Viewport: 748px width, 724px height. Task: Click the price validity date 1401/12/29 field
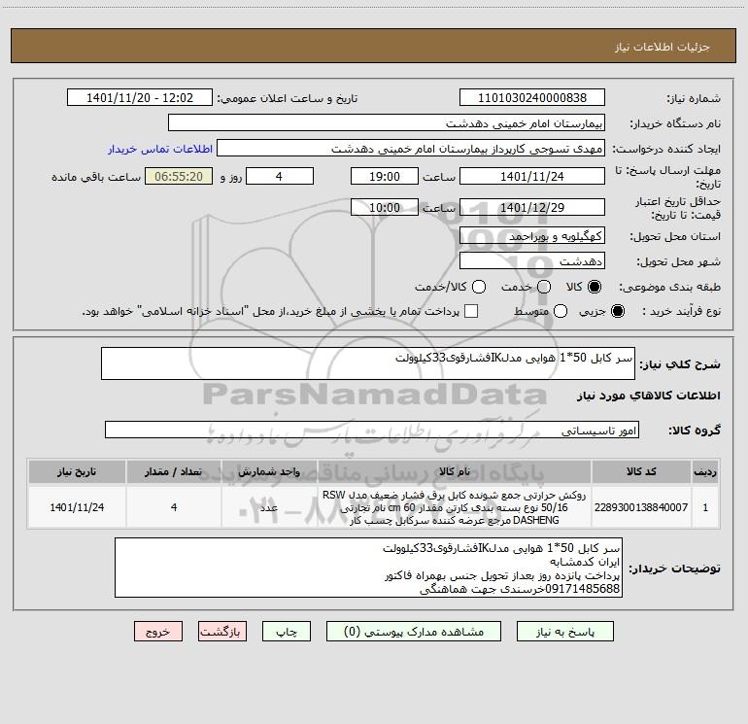[532, 207]
